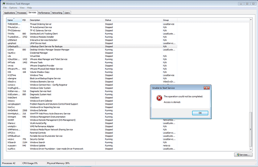Select the TP VC Gateway Service row

click(x=92, y=31)
